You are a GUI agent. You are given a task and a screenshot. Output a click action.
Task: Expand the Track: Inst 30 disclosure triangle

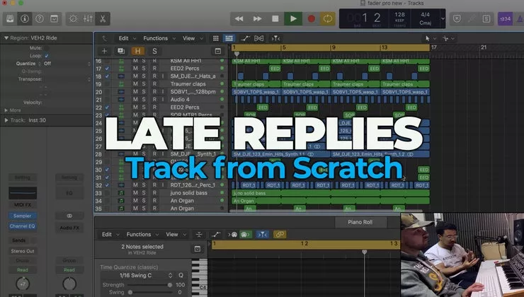6,120
